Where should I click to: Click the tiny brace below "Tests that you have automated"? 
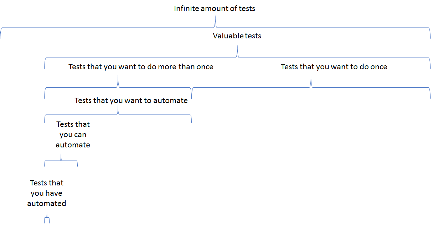[47, 219]
